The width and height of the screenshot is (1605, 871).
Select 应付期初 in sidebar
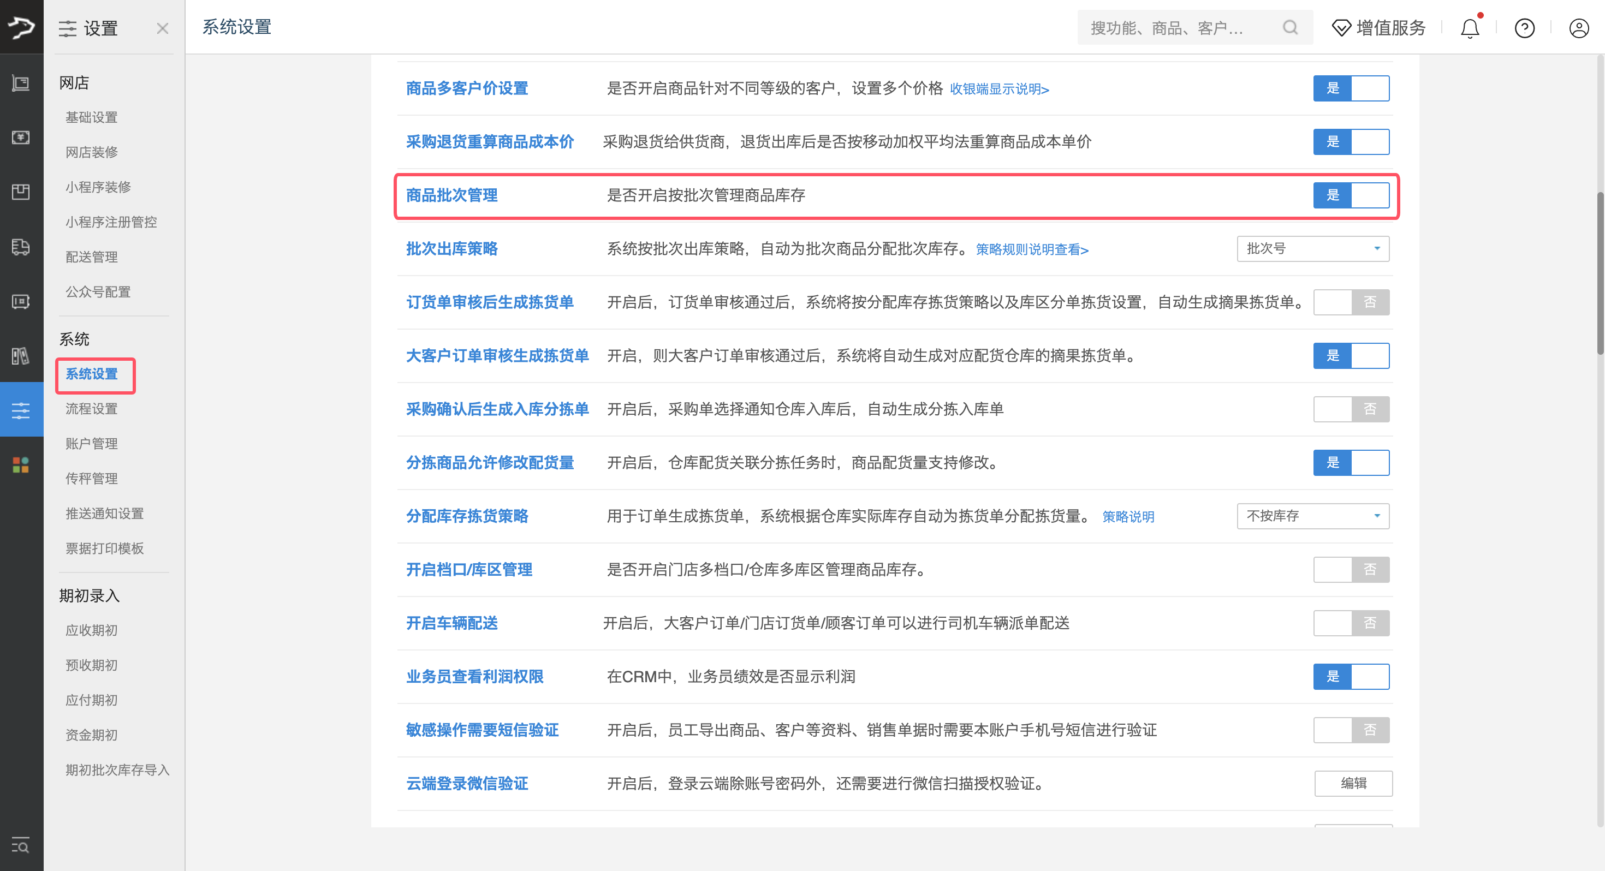pos(92,700)
